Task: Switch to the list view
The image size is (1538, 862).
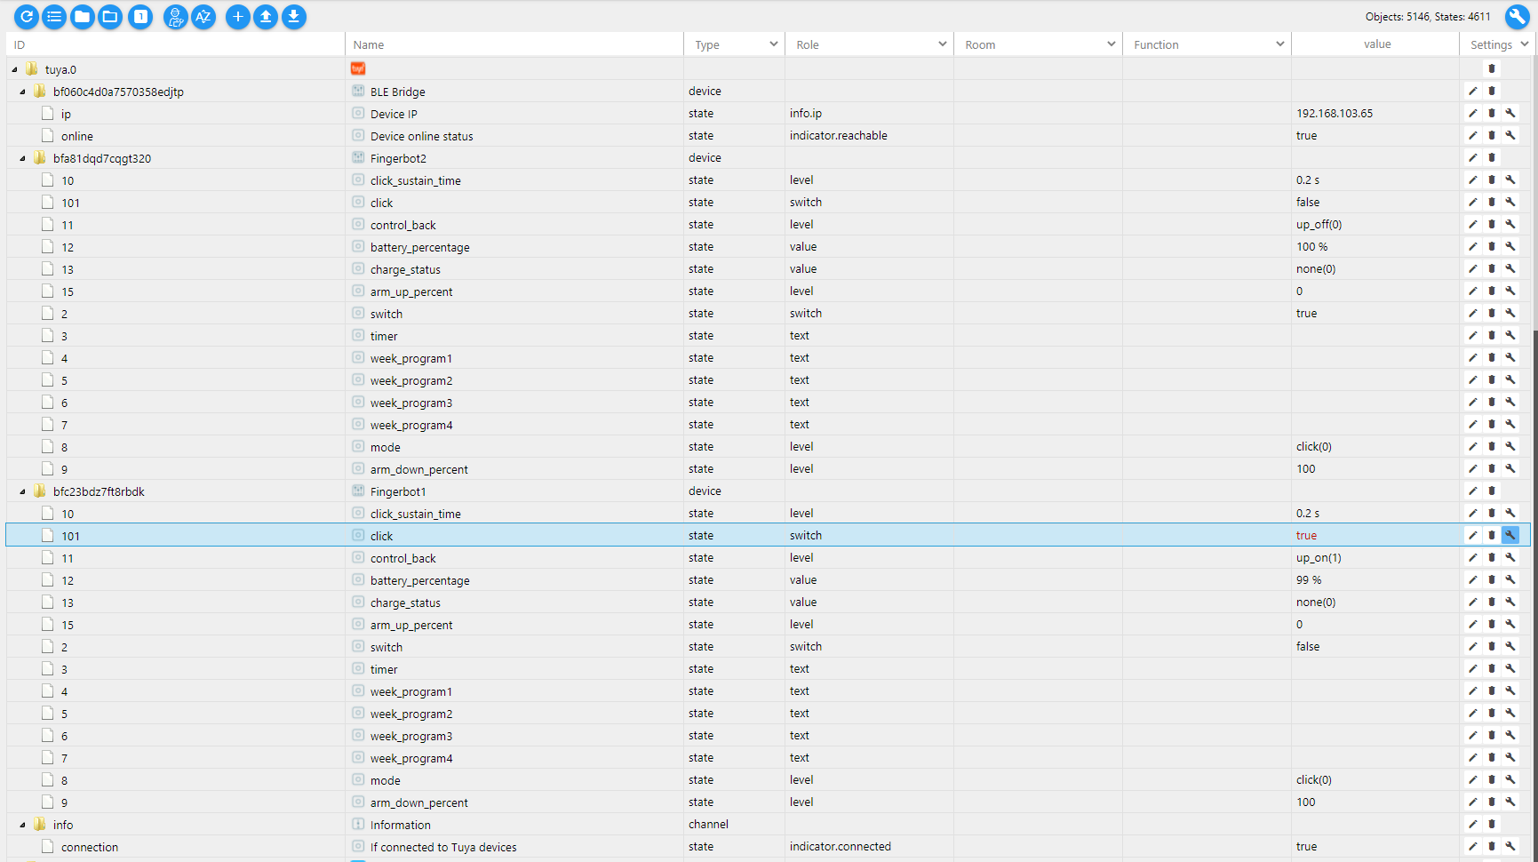Action: coord(54,17)
